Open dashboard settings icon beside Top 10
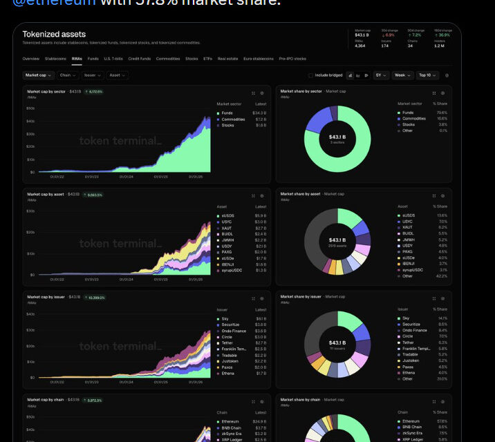The height and width of the screenshot is (442, 495). 447,75
